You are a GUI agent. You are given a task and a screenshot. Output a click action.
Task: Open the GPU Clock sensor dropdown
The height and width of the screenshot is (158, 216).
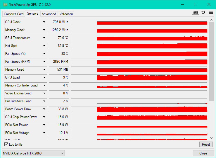click(44, 22)
